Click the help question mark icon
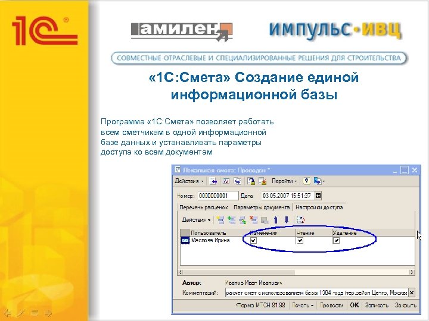429x321 pixels. 306,181
